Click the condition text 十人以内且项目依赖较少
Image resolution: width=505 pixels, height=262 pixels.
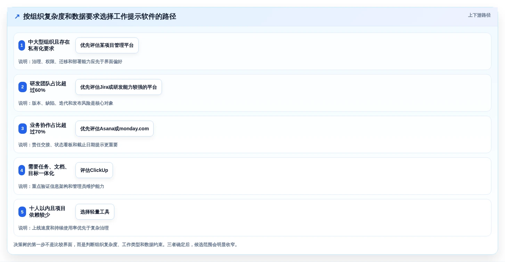47,212
